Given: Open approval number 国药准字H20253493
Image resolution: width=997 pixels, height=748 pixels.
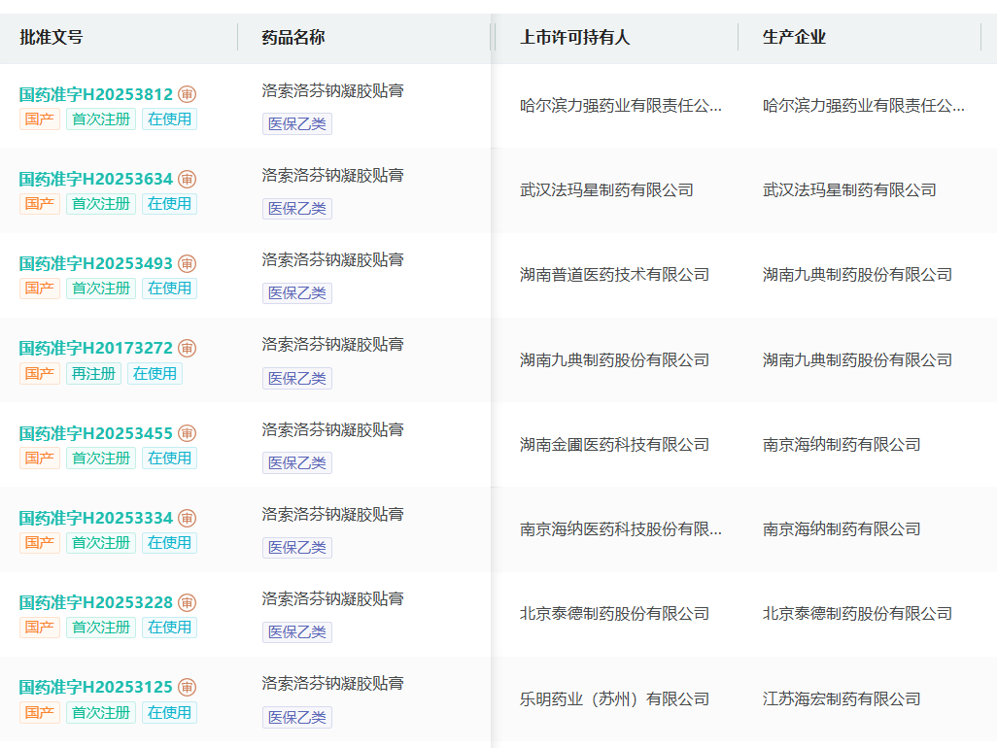Looking at the screenshot, I should tap(96, 263).
